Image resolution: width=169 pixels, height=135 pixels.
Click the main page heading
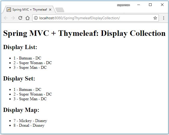coord(84,33)
